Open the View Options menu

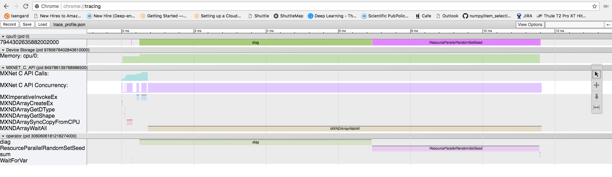(x=530, y=25)
